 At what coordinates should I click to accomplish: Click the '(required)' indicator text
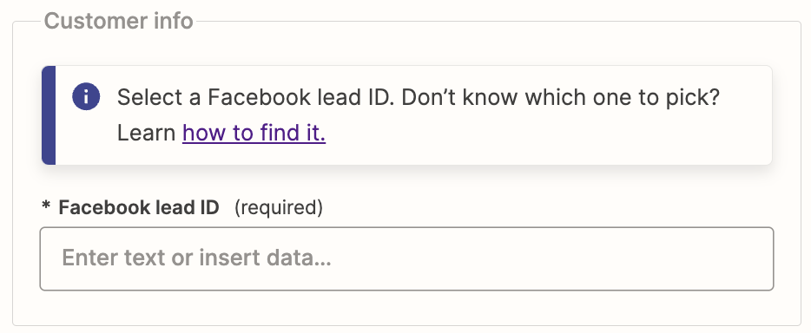[278, 207]
